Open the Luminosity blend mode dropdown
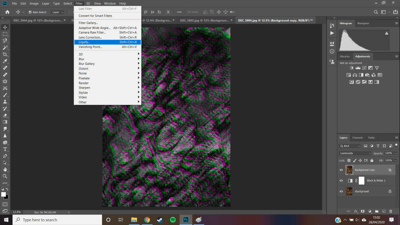The image size is (400, 225). tap(355, 153)
